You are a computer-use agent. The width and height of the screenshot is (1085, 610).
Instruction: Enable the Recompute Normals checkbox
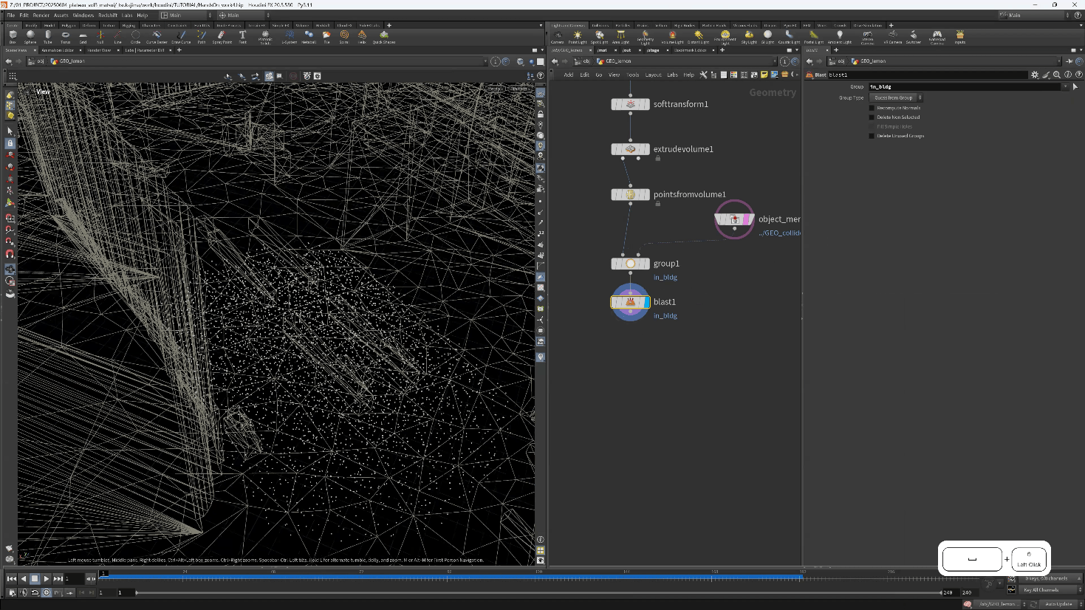click(x=872, y=108)
